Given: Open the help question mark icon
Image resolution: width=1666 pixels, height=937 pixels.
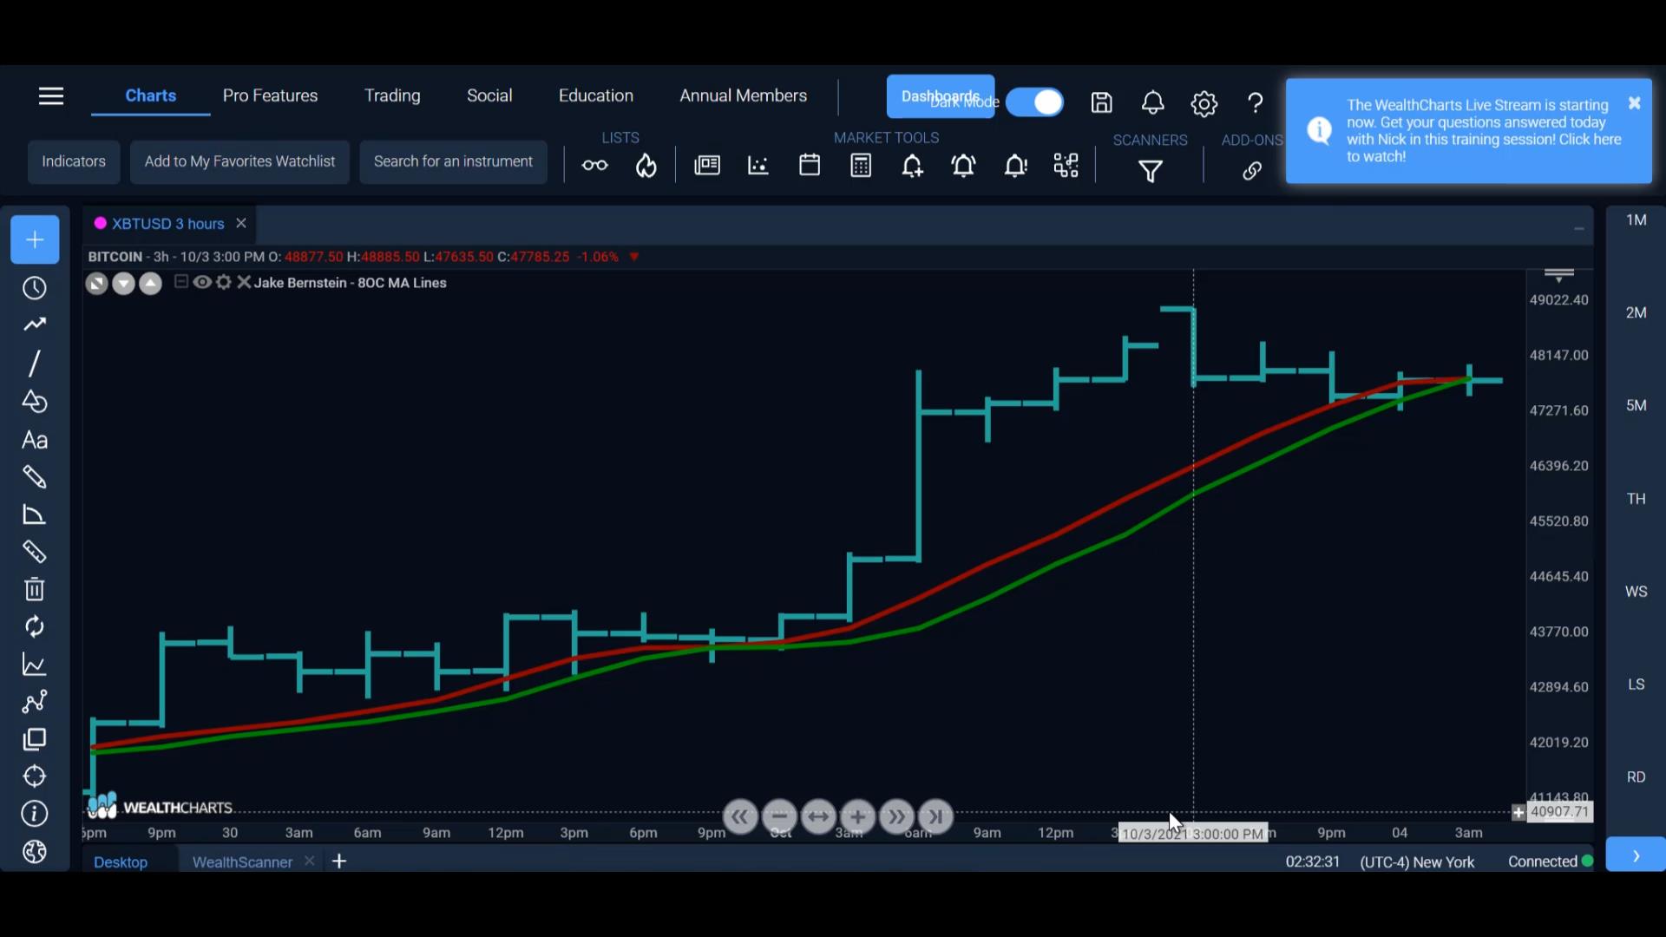Looking at the screenshot, I should tap(1256, 103).
